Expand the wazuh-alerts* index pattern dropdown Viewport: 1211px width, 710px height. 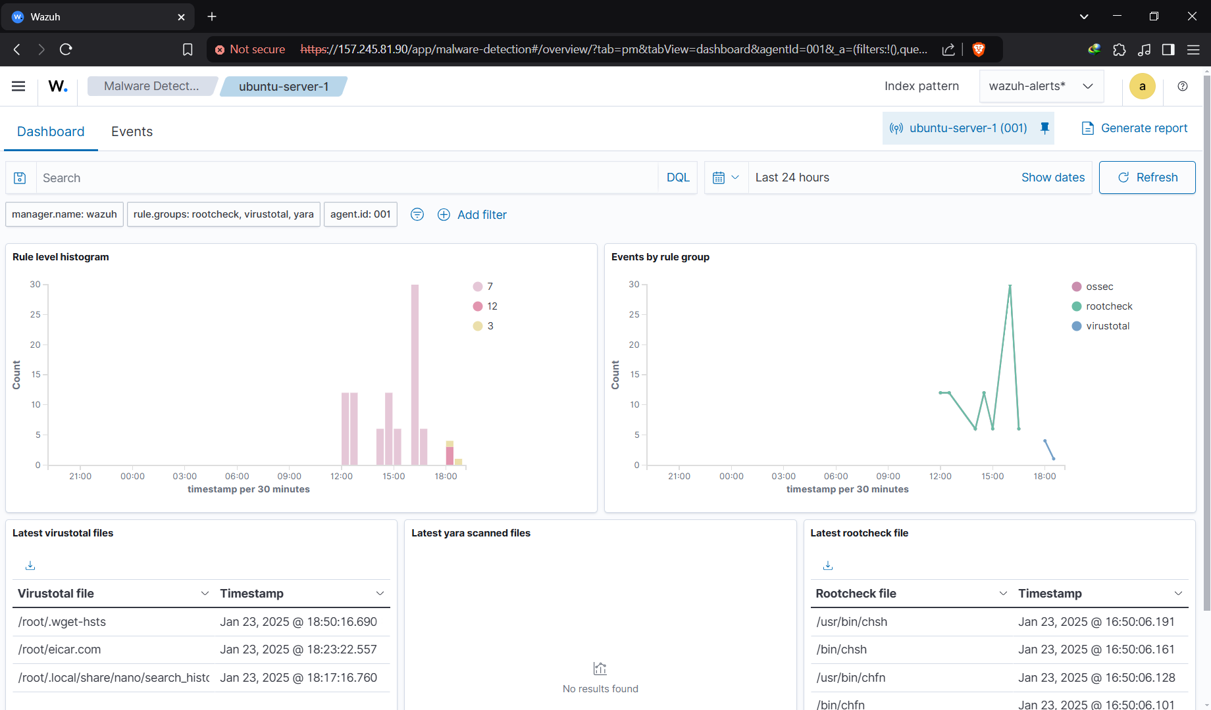tap(1041, 86)
